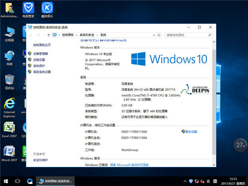Switch input language 英 indicator
This screenshot has width=248, height=186.
tap(208, 181)
